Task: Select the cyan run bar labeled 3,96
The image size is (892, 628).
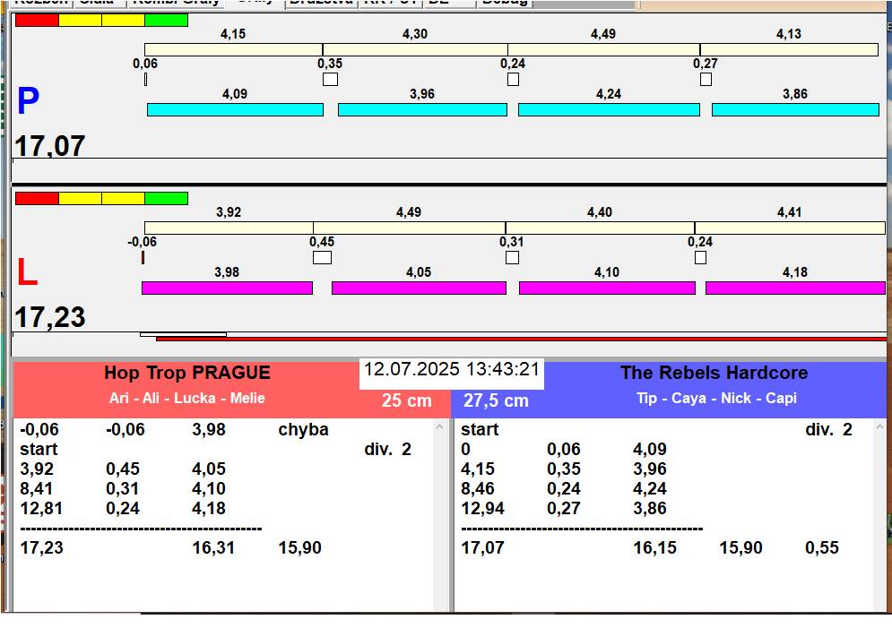Action: (x=422, y=109)
